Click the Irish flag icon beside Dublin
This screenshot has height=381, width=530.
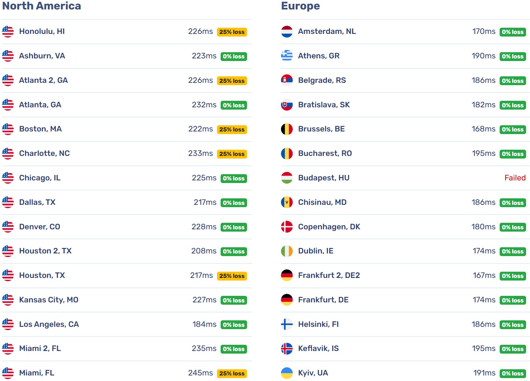287,251
